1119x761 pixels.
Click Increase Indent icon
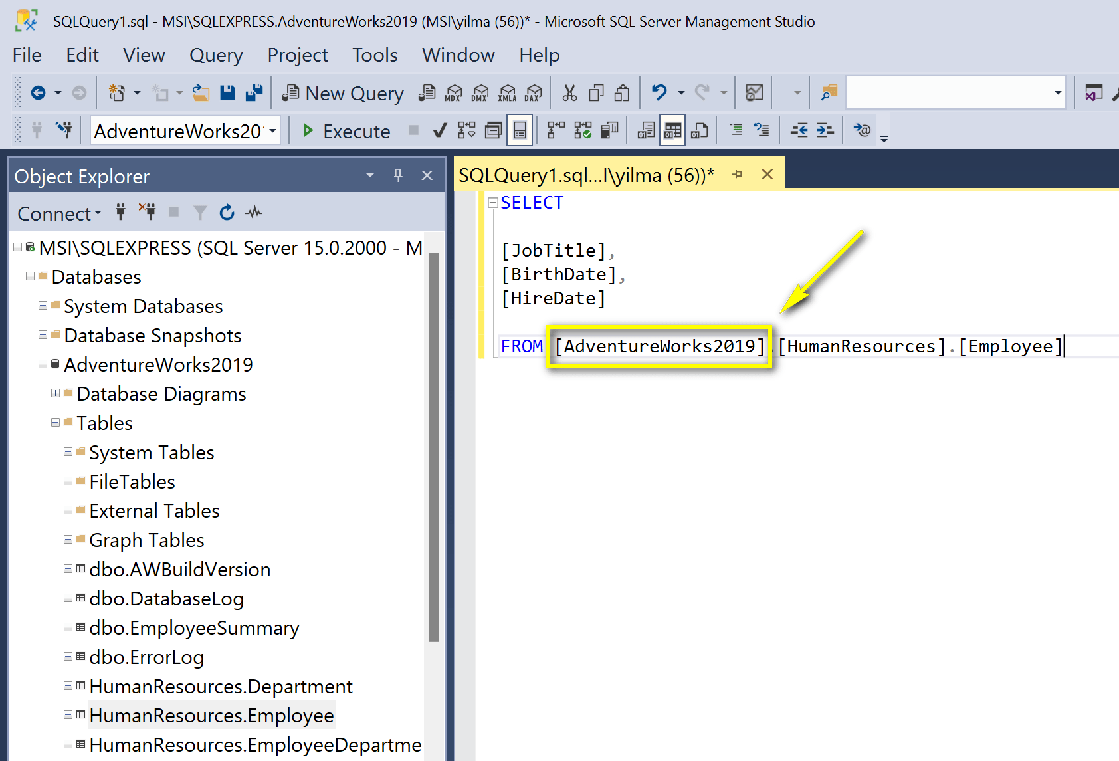click(x=825, y=130)
